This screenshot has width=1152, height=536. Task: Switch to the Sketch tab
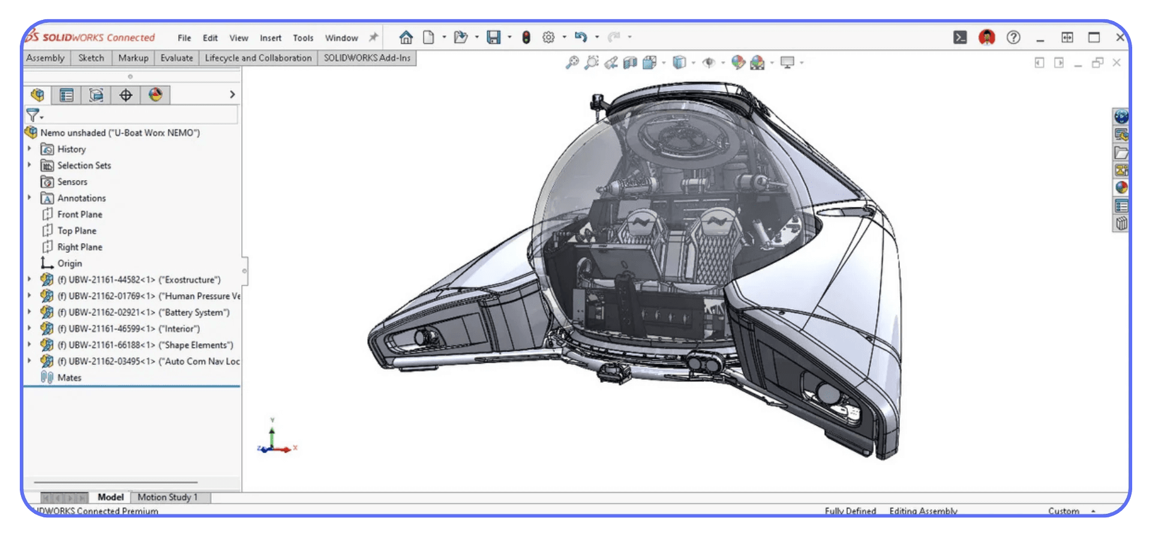pos(91,58)
